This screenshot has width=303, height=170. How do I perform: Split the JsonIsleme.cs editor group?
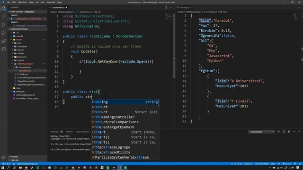pos(166,8)
